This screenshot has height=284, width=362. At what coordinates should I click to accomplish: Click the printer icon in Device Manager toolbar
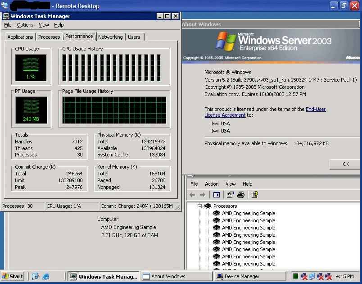pyautogui.click(x=241, y=195)
